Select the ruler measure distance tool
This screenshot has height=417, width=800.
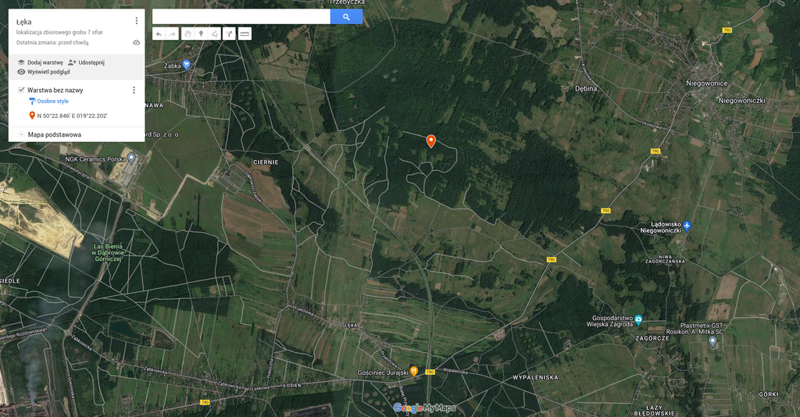[245, 34]
